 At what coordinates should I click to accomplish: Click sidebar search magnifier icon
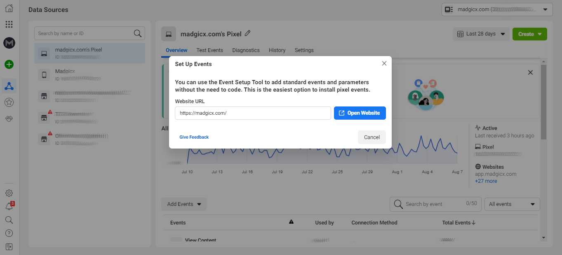tap(9, 220)
